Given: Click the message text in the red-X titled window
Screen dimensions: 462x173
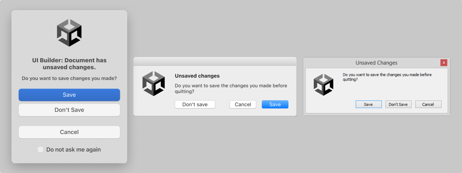Looking at the screenshot, I should [x=387, y=77].
